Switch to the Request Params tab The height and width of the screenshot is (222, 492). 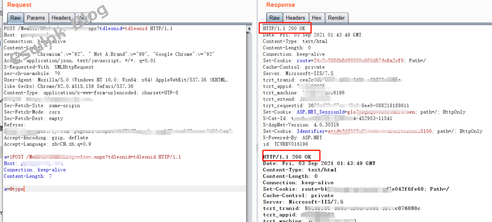(x=36, y=18)
